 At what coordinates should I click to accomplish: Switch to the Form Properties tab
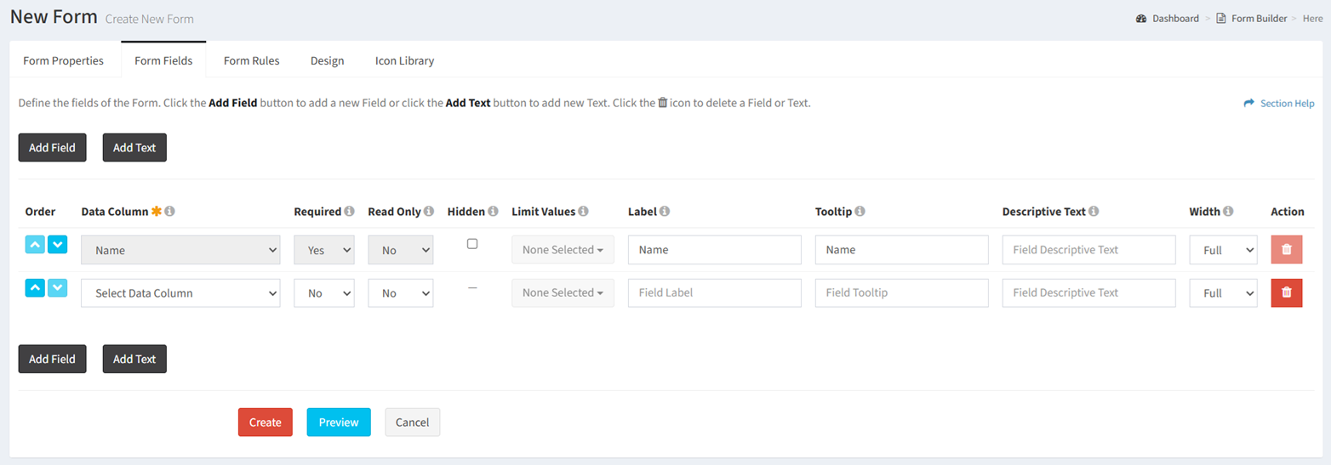(x=64, y=60)
